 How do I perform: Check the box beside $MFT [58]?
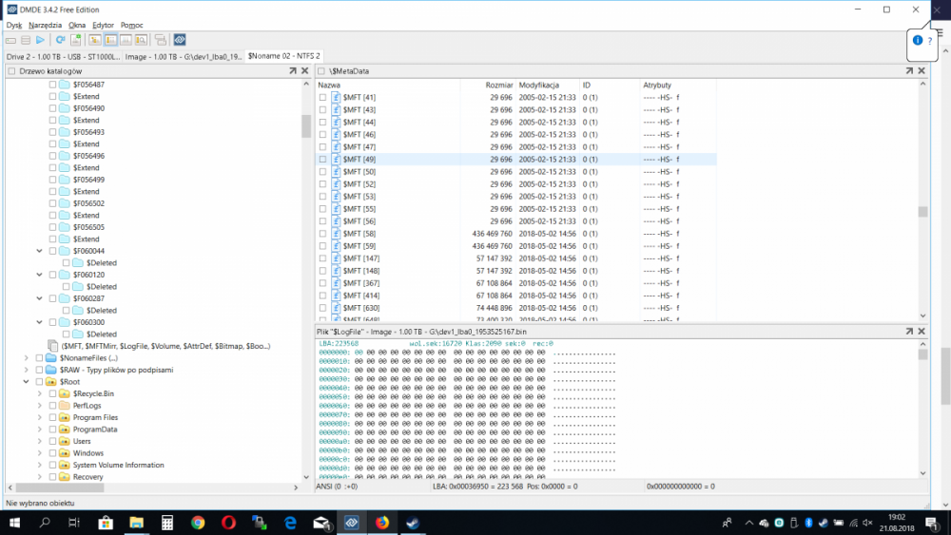(x=323, y=234)
